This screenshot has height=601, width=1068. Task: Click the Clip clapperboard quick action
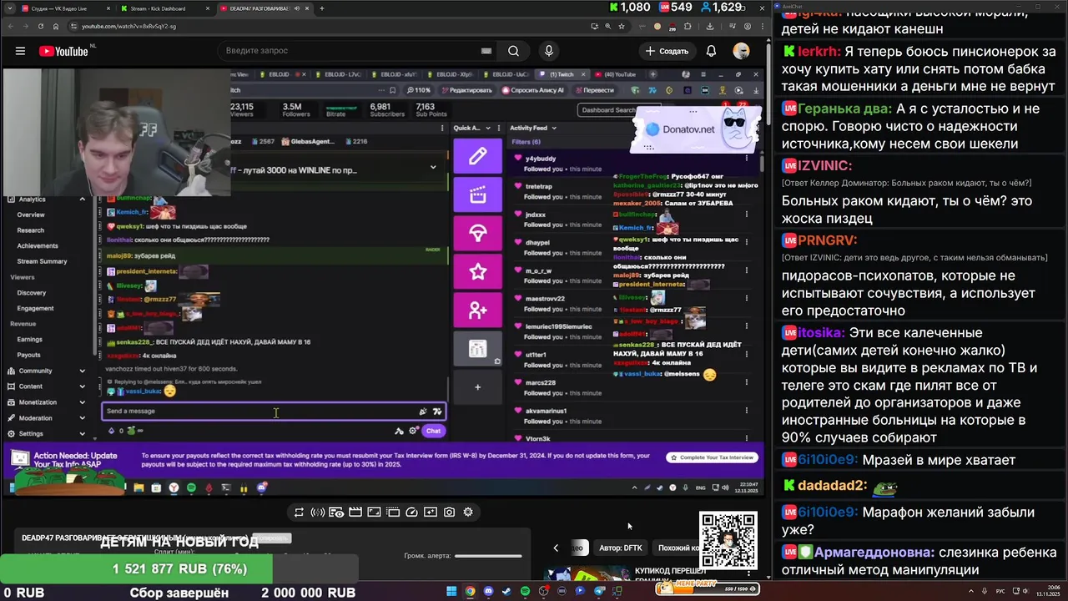(x=477, y=195)
